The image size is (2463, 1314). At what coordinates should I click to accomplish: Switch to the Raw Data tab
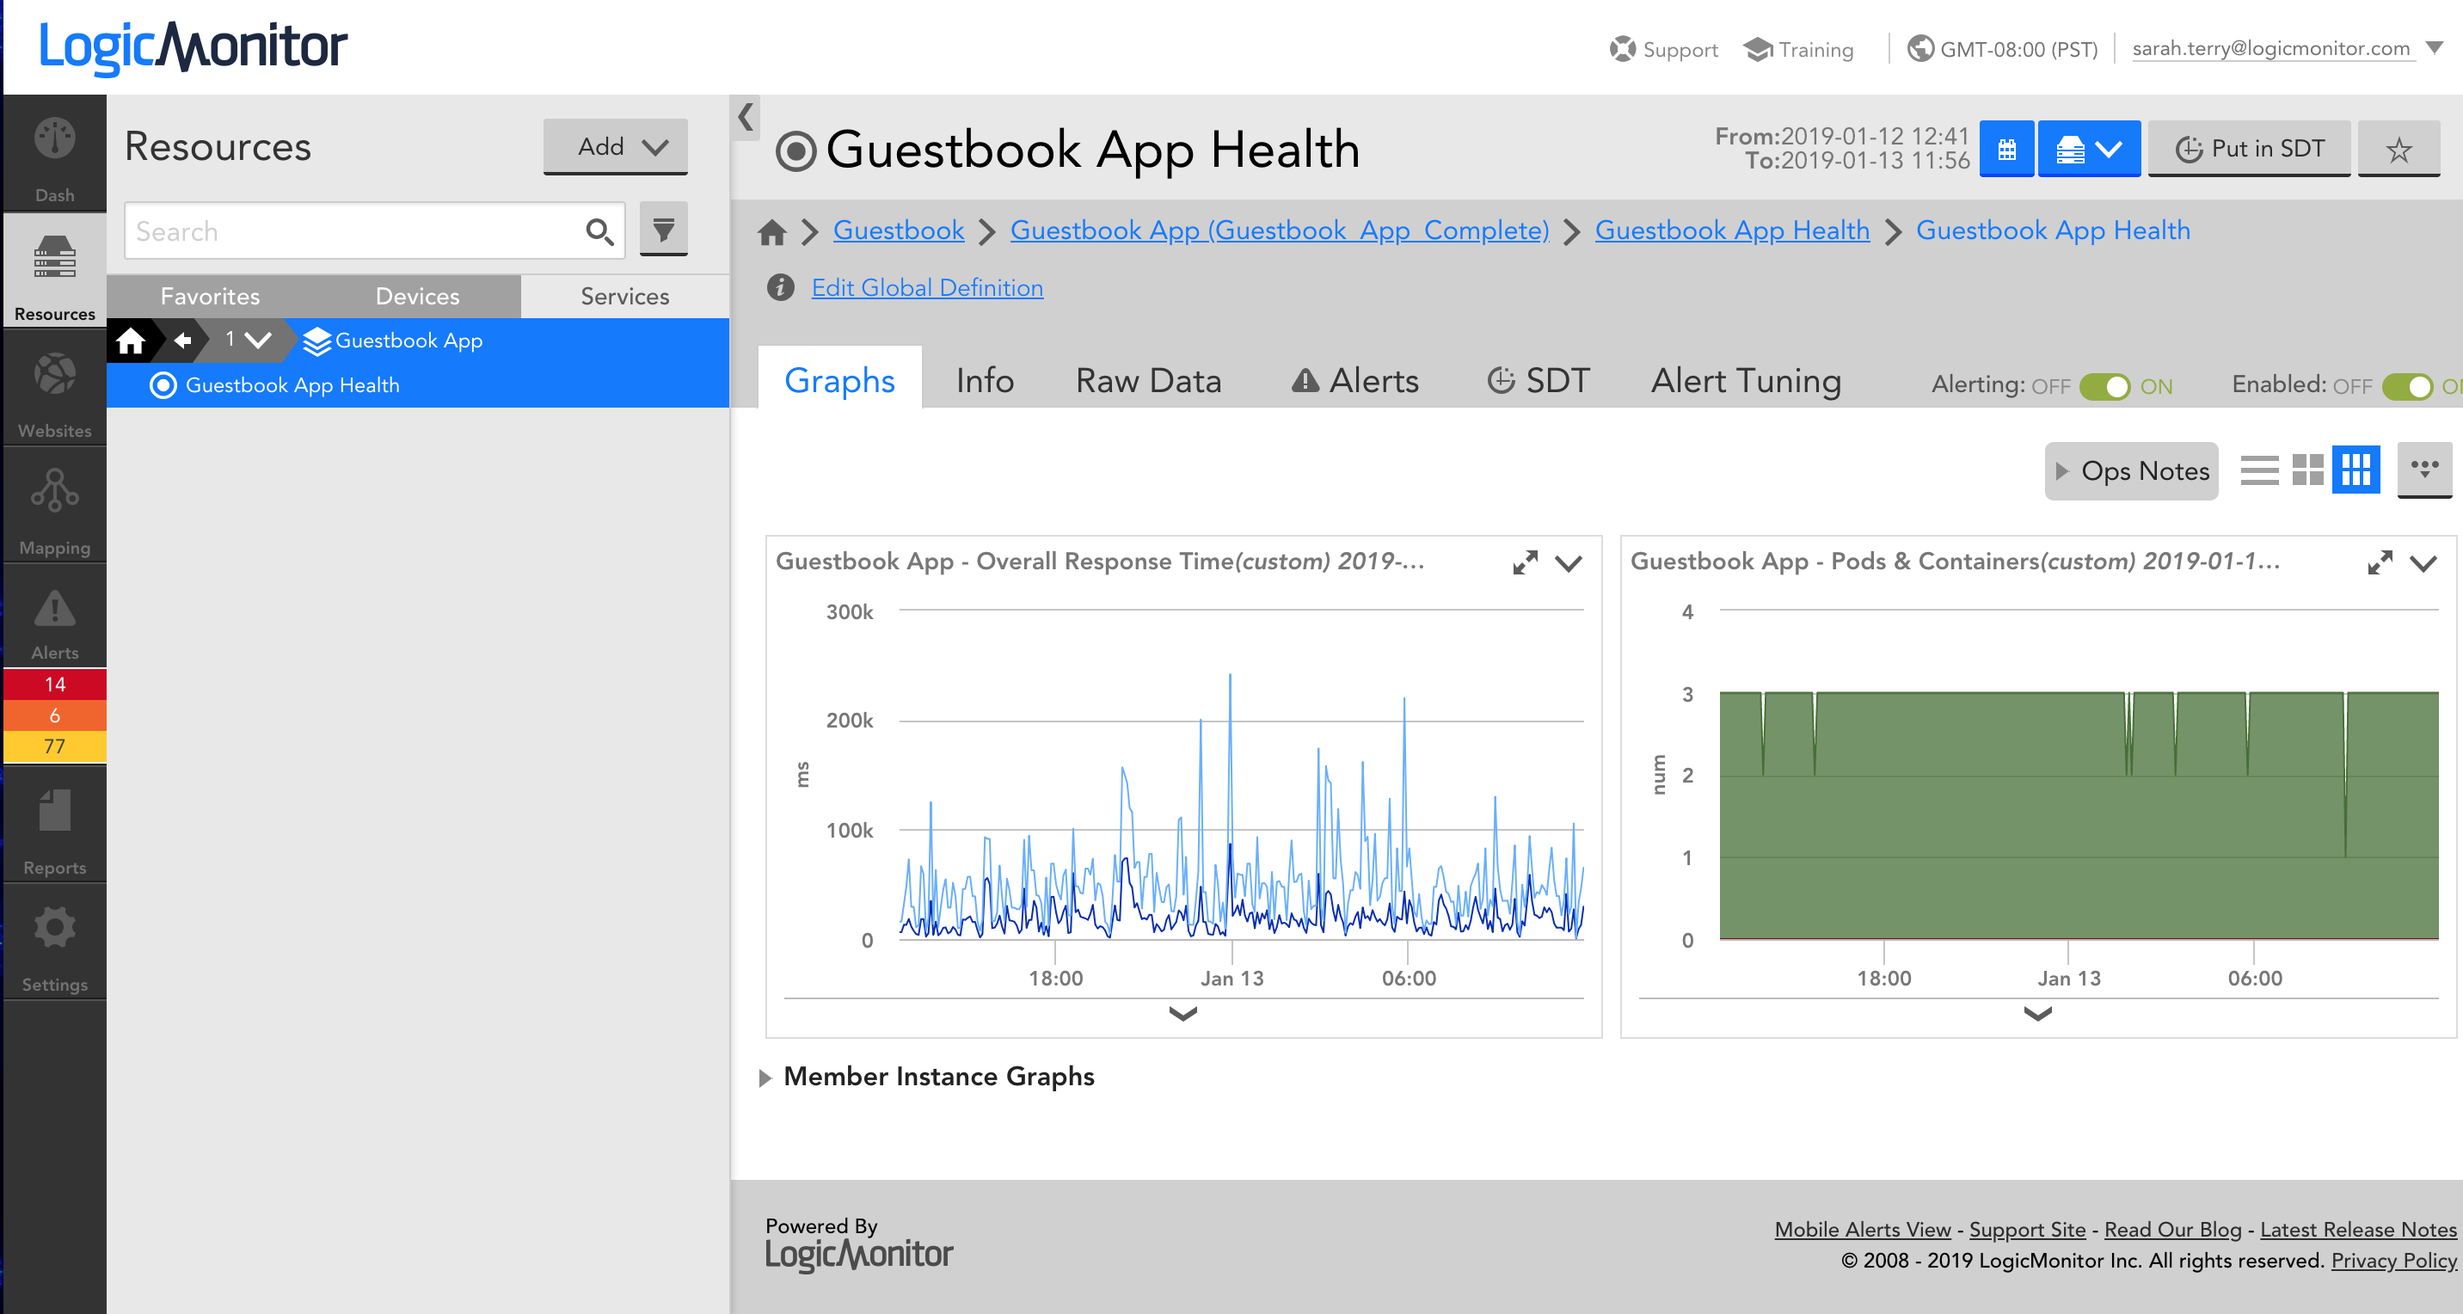pyautogui.click(x=1148, y=381)
